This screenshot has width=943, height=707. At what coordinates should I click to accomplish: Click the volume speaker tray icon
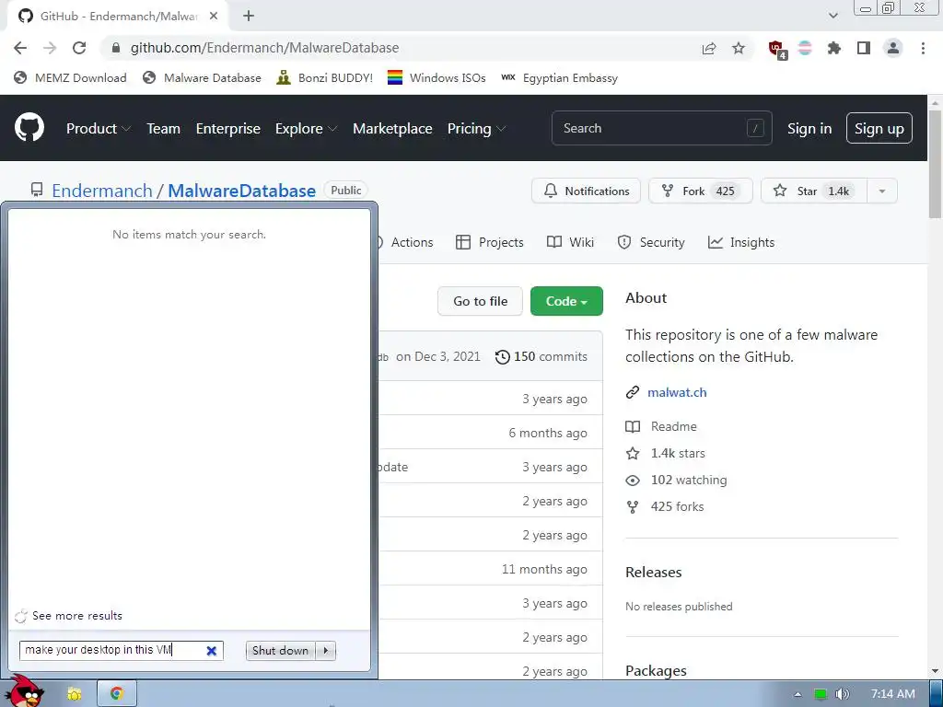click(x=842, y=694)
